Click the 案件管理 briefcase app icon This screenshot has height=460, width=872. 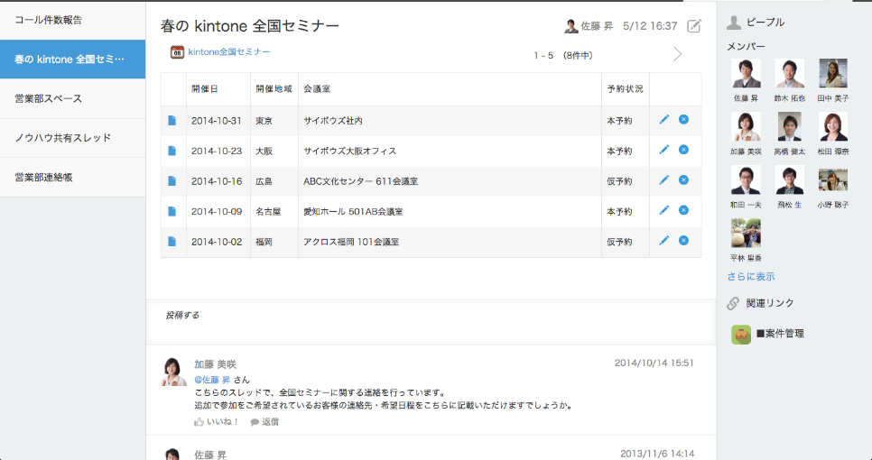[x=741, y=335]
